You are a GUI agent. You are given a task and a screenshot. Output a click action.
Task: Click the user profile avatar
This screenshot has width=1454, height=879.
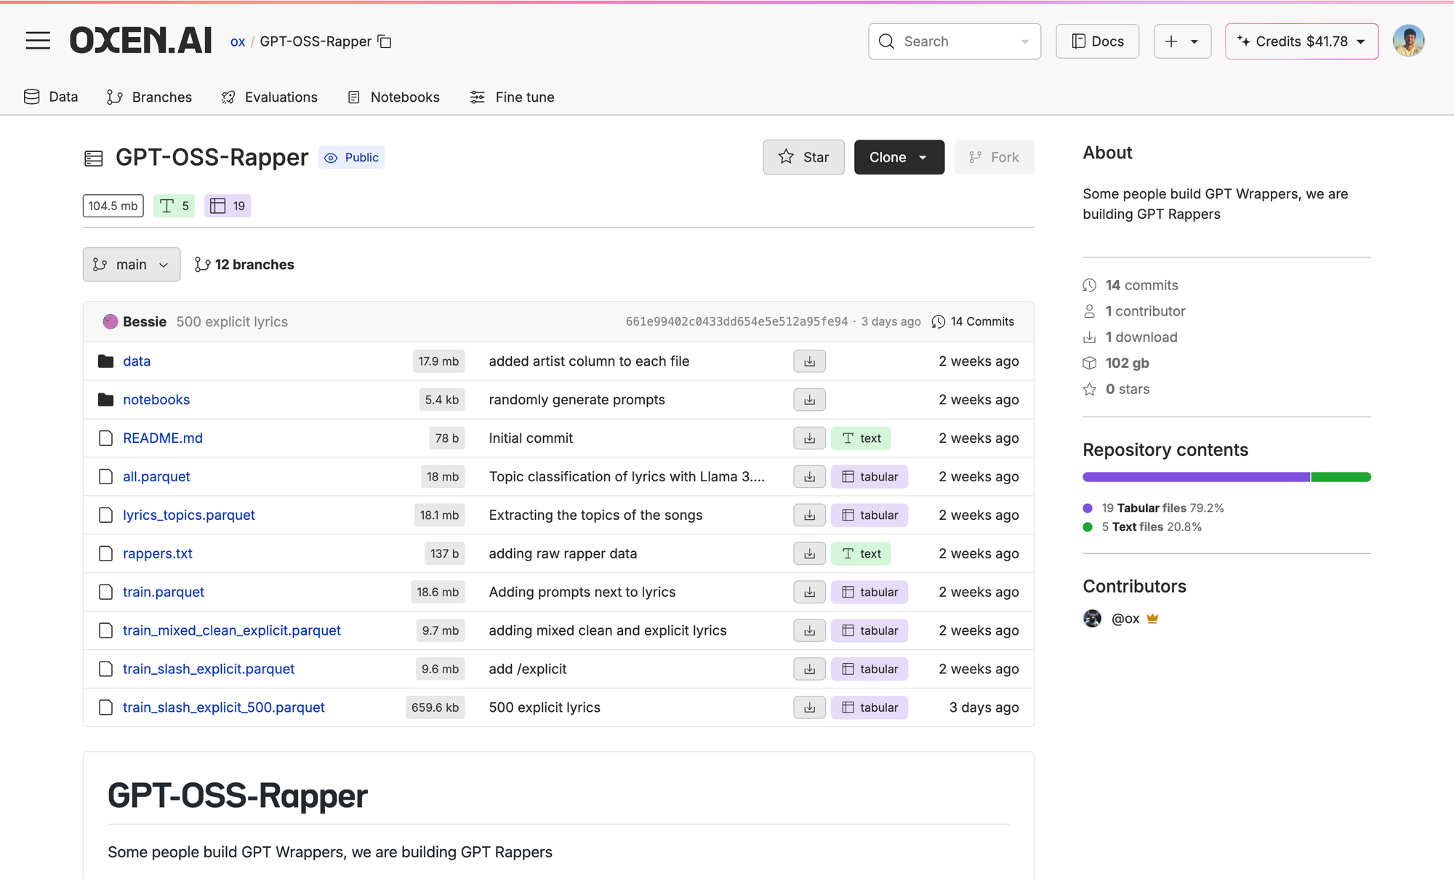(1408, 41)
